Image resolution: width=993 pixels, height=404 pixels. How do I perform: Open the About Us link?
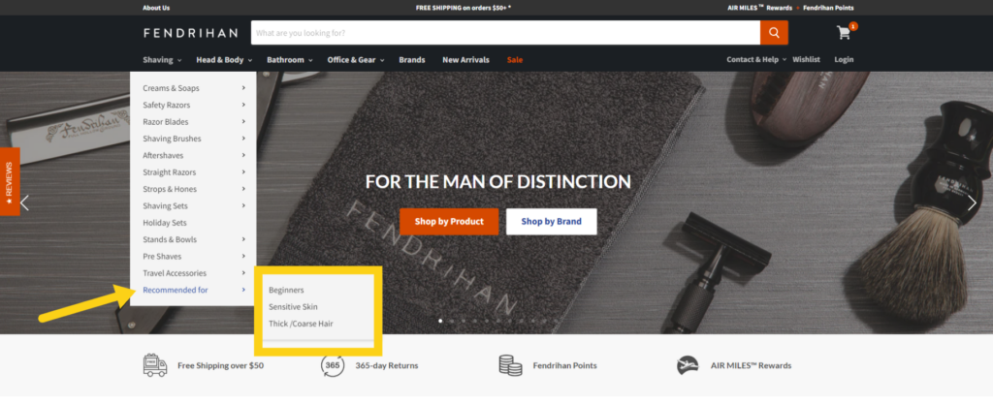click(x=156, y=8)
